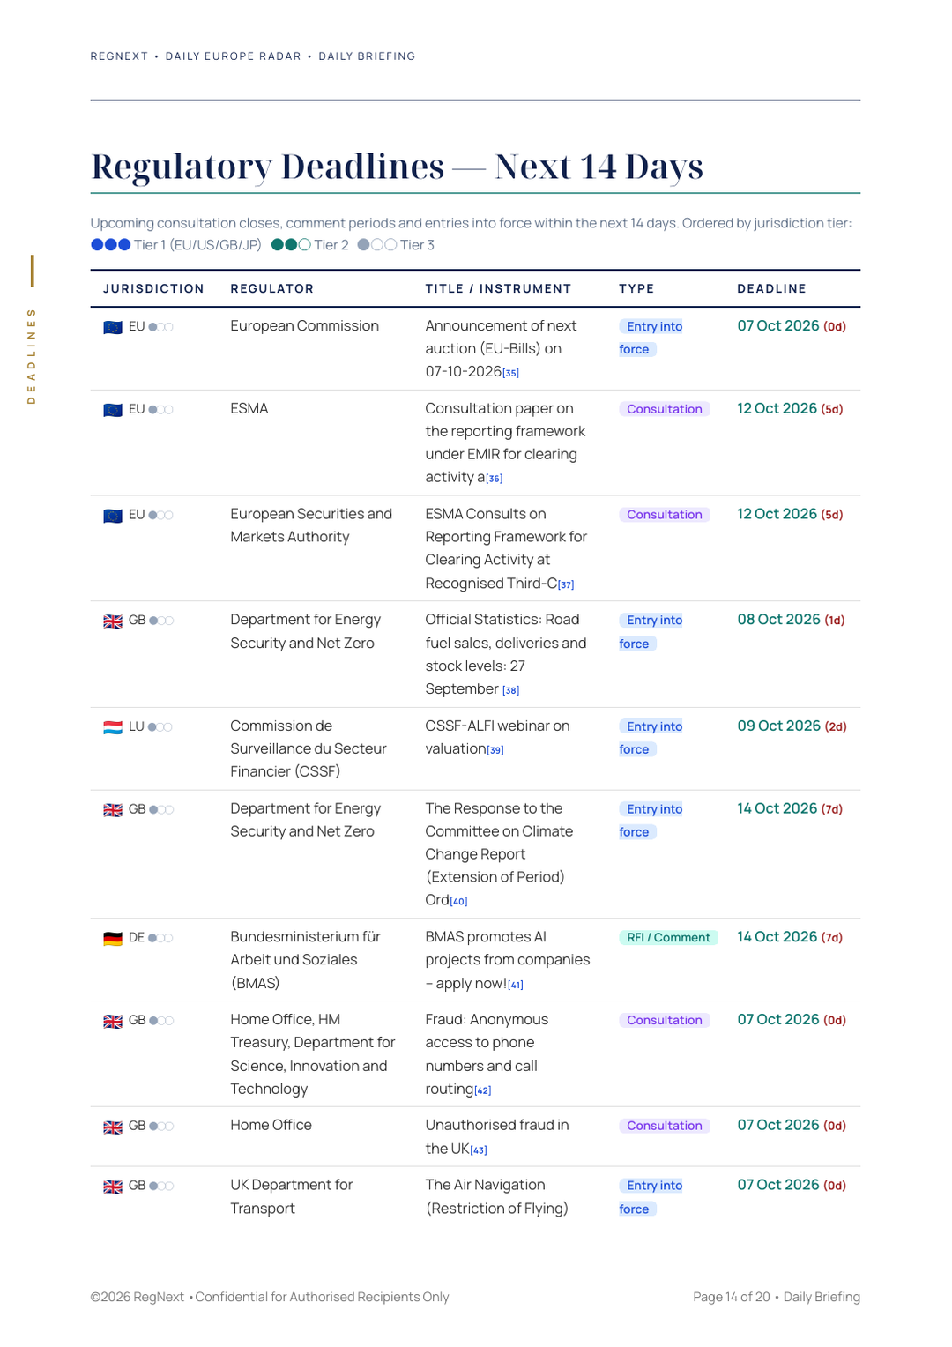
Task: Open footnote reference [40]
Action: pos(459,901)
